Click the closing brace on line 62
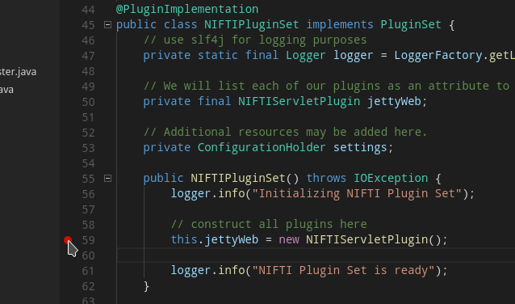The image size is (515, 304). pyautogui.click(x=146, y=286)
